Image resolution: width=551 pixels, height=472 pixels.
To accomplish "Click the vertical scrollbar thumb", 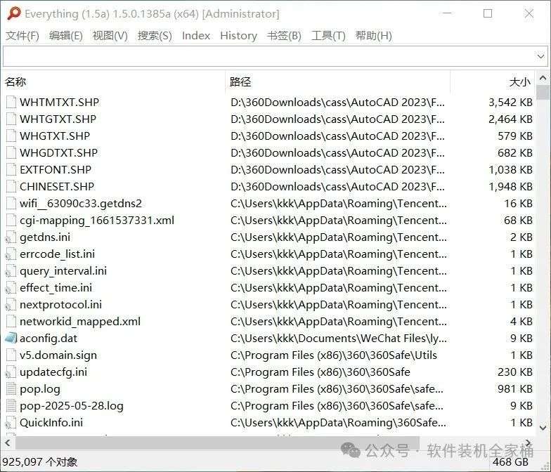I will click(x=543, y=93).
